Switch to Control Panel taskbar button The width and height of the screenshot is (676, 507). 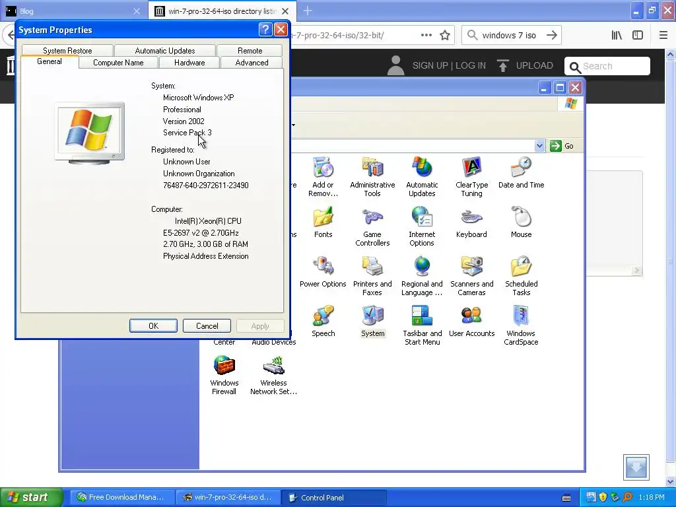tap(333, 498)
